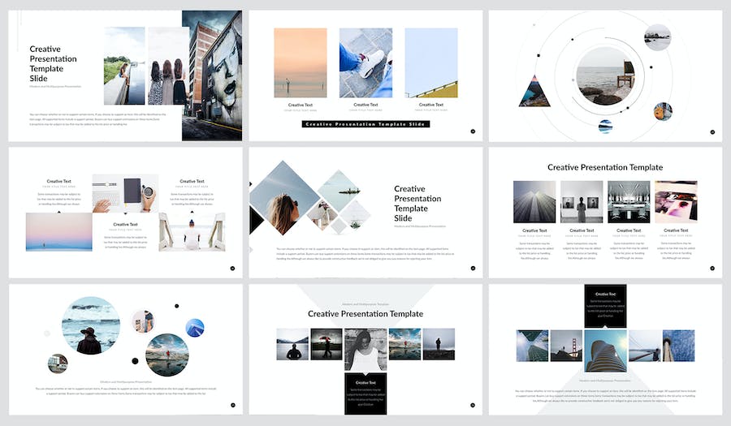Click 'Creative Text' heading below keyboard photo
This screenshot has height=426, width=731.
pyautogui.click(x=125, y=225)
